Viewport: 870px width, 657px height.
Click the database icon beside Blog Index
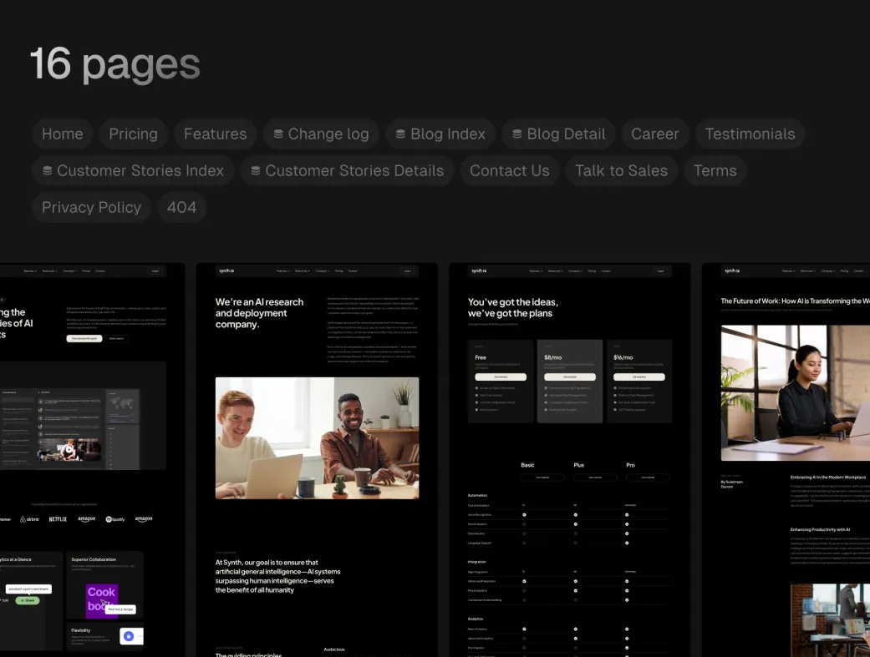click(401, 134)
